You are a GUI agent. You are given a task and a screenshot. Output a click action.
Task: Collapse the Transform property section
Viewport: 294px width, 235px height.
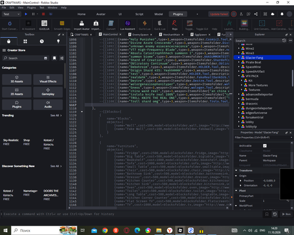tap(236, 170)
